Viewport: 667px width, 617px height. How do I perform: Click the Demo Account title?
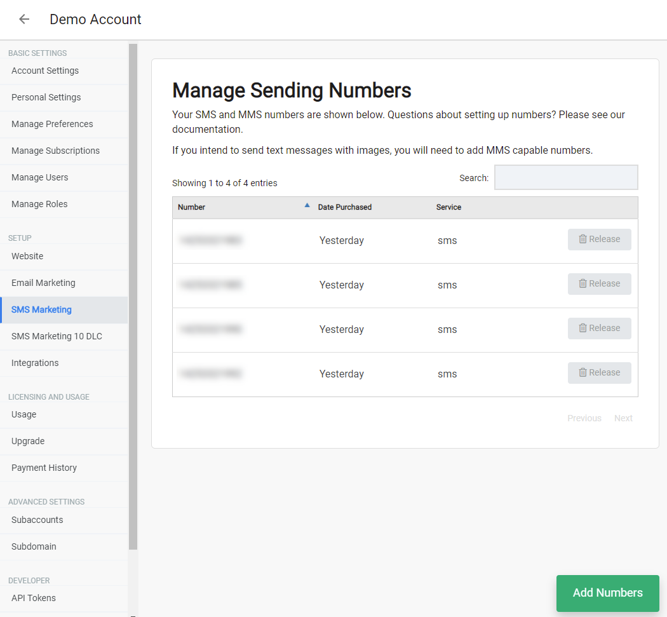pos(95,20)
